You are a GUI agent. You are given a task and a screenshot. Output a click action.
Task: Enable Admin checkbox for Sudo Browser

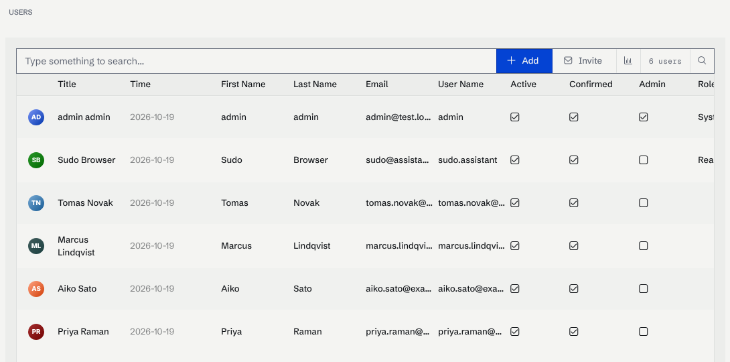point(644,160)
